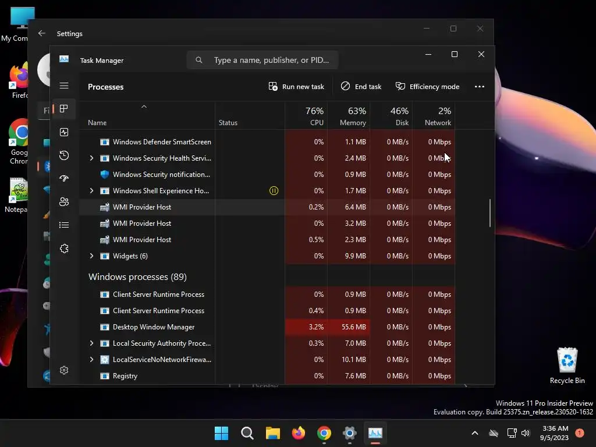Viewport: 596px width, 447px height.
Task: Click the first WMI Provider Host process icon
Action: [x=105, y=207]
